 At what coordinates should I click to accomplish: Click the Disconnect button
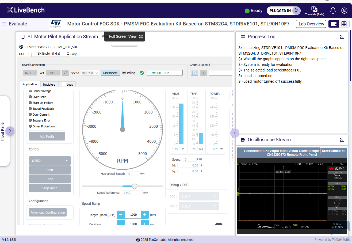click(110, 73)
